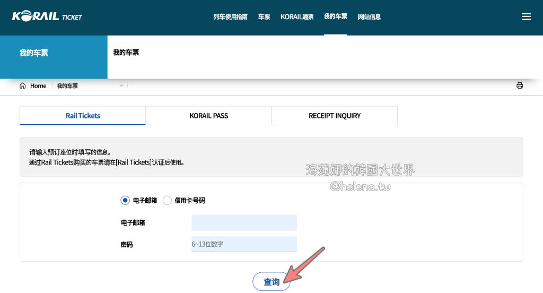This screenshot has width=543, height=293.
Task: Click the 查询 button
Action: [x=271, y=281]
